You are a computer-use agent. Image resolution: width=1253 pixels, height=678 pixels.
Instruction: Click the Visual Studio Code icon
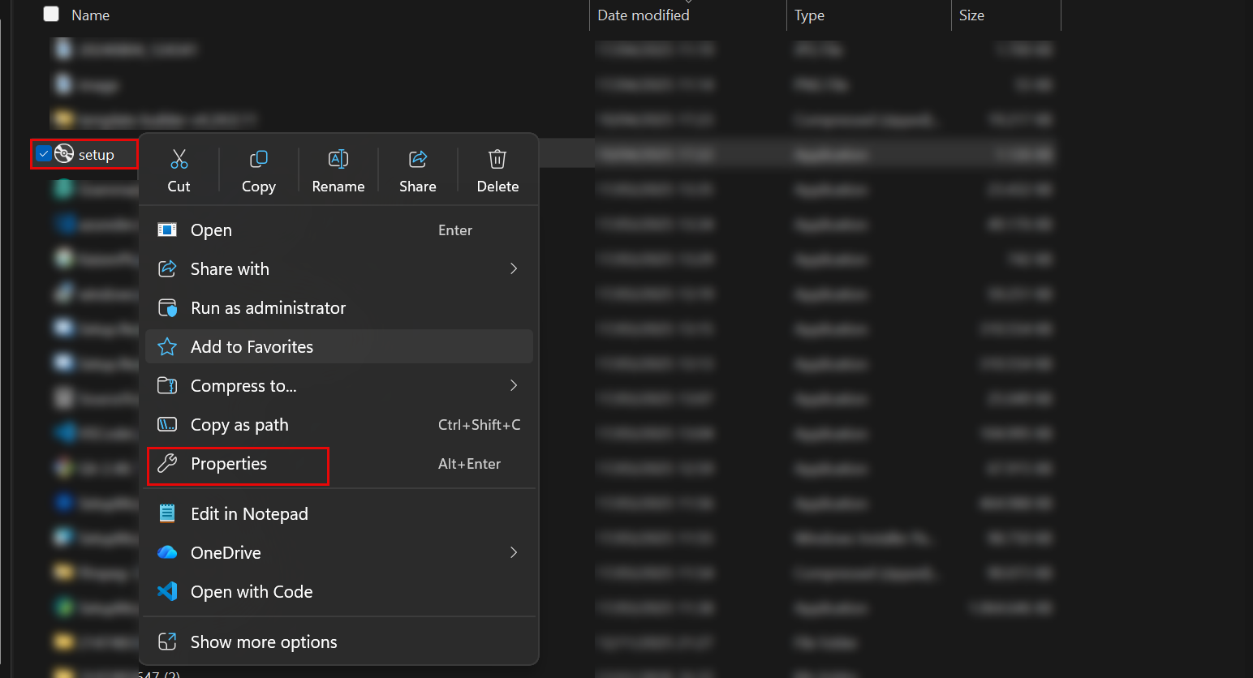[x=167, y=591]
